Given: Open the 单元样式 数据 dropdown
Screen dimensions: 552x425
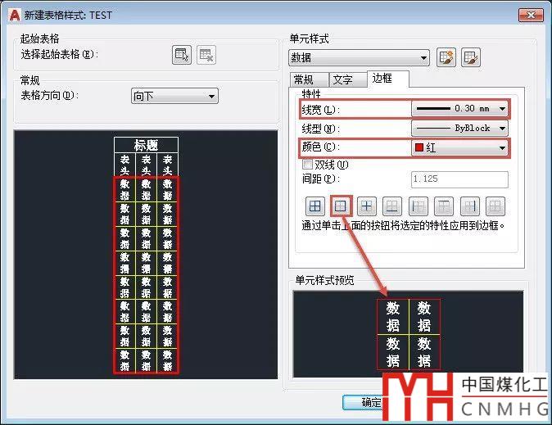Looking at the screenshot, I should pos(359,58).
